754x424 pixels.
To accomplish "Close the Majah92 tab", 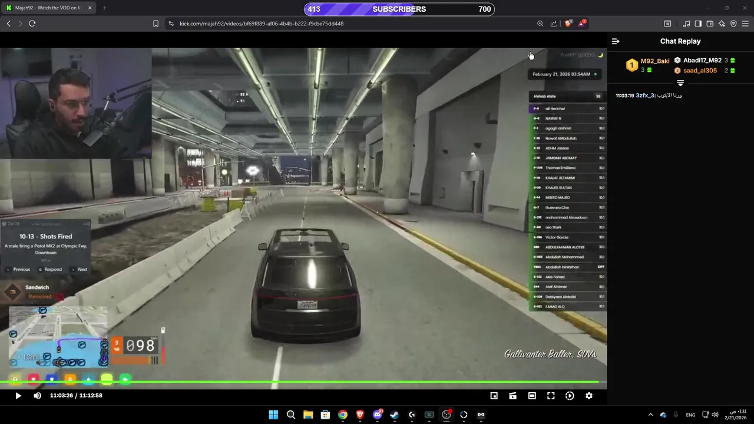I will point(90,8).
